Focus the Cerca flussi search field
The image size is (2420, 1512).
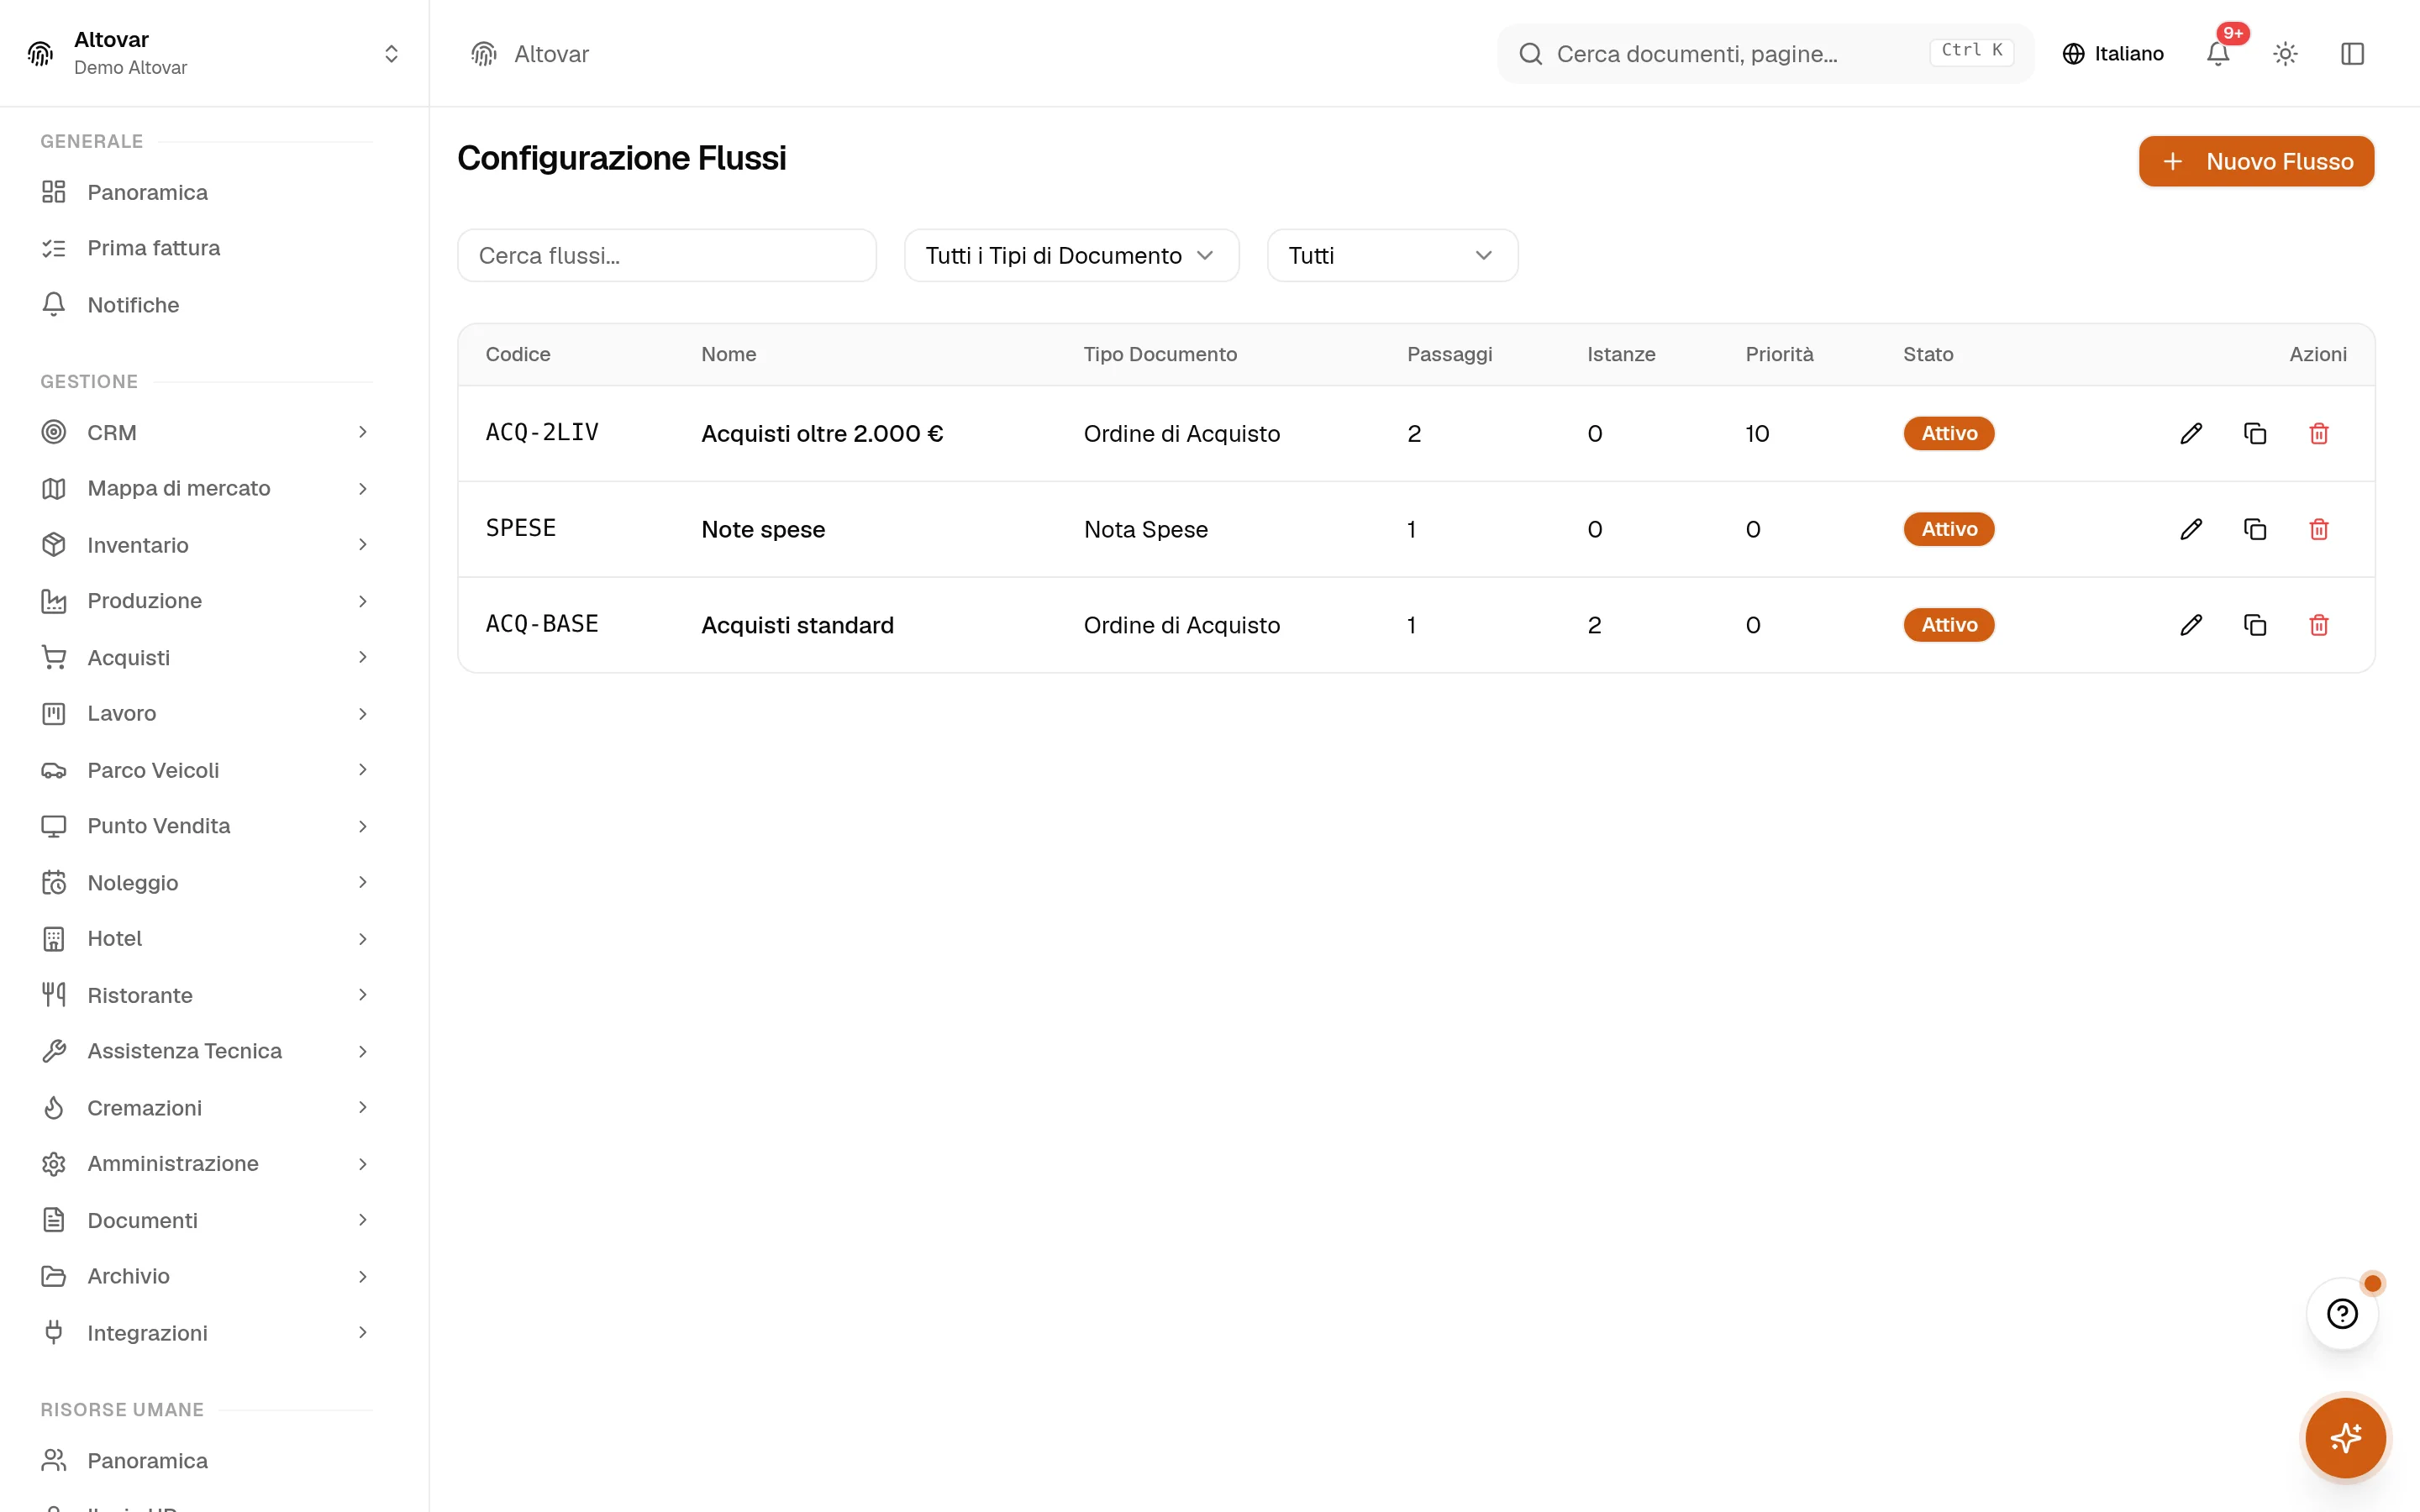[x=667, y=256]
